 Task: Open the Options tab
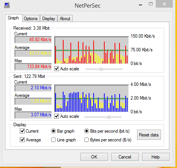pos(31,19)
